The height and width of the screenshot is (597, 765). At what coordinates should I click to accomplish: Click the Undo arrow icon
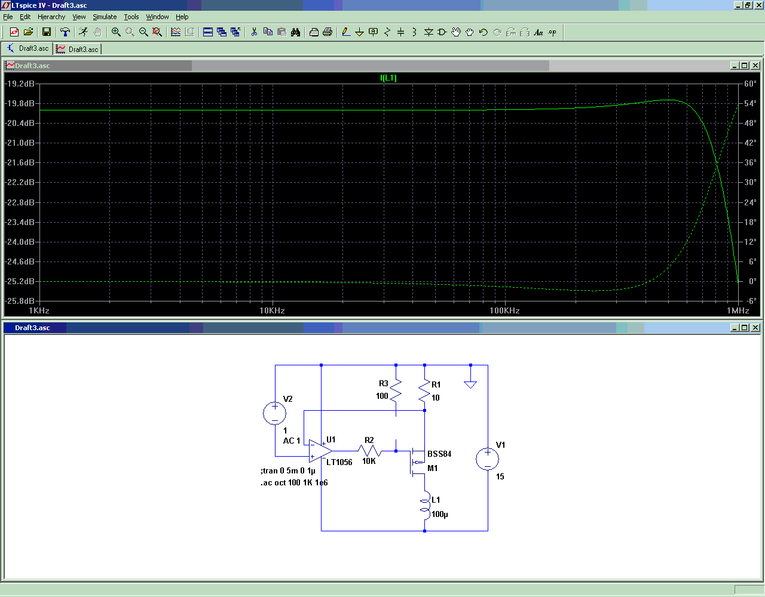484,32
